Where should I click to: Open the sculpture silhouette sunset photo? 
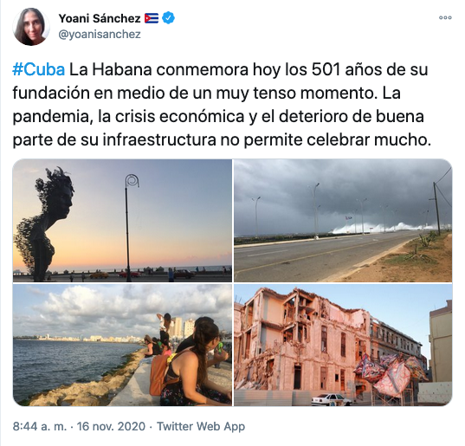tap(122, 220)
